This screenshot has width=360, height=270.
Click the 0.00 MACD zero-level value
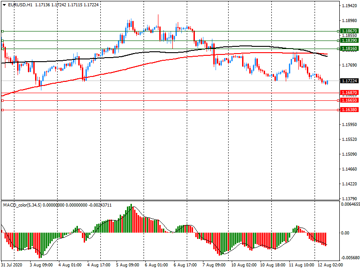point(345,233)
